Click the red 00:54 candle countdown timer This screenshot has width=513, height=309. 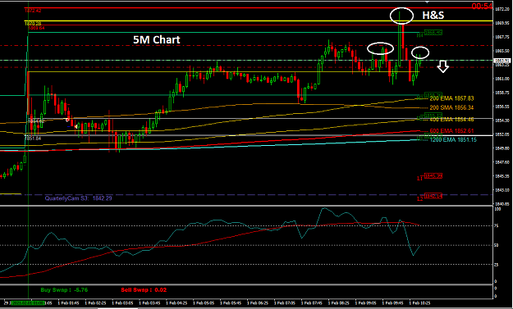[x=482, y=6]
